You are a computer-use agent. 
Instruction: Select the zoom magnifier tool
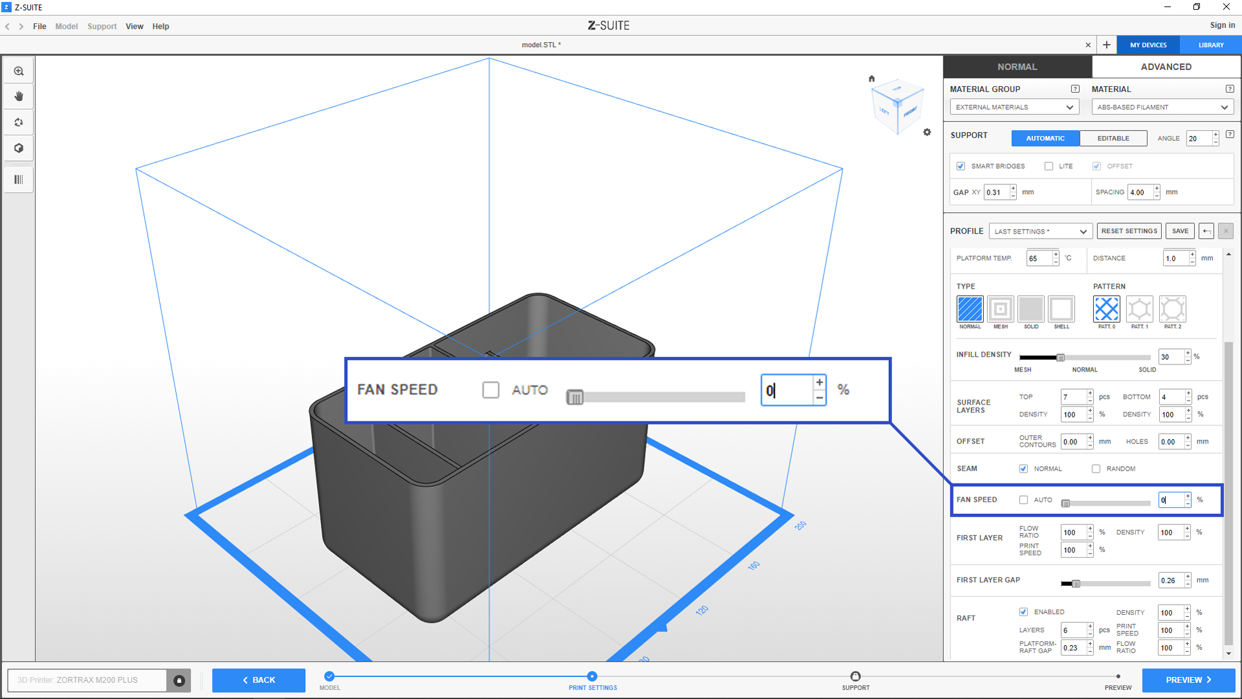click(19, 71)
